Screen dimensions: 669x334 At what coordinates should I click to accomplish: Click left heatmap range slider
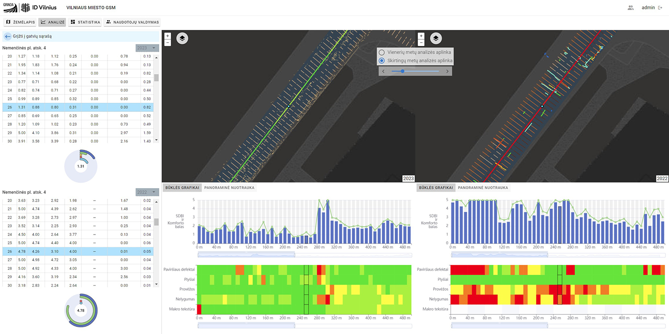[246, 326]
